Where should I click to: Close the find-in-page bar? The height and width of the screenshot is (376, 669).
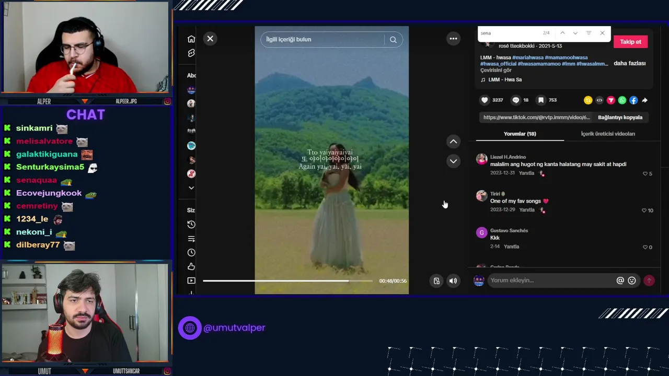tap(602, 33)
